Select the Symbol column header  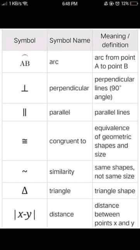pyautogui.click(x=25, y=41)
